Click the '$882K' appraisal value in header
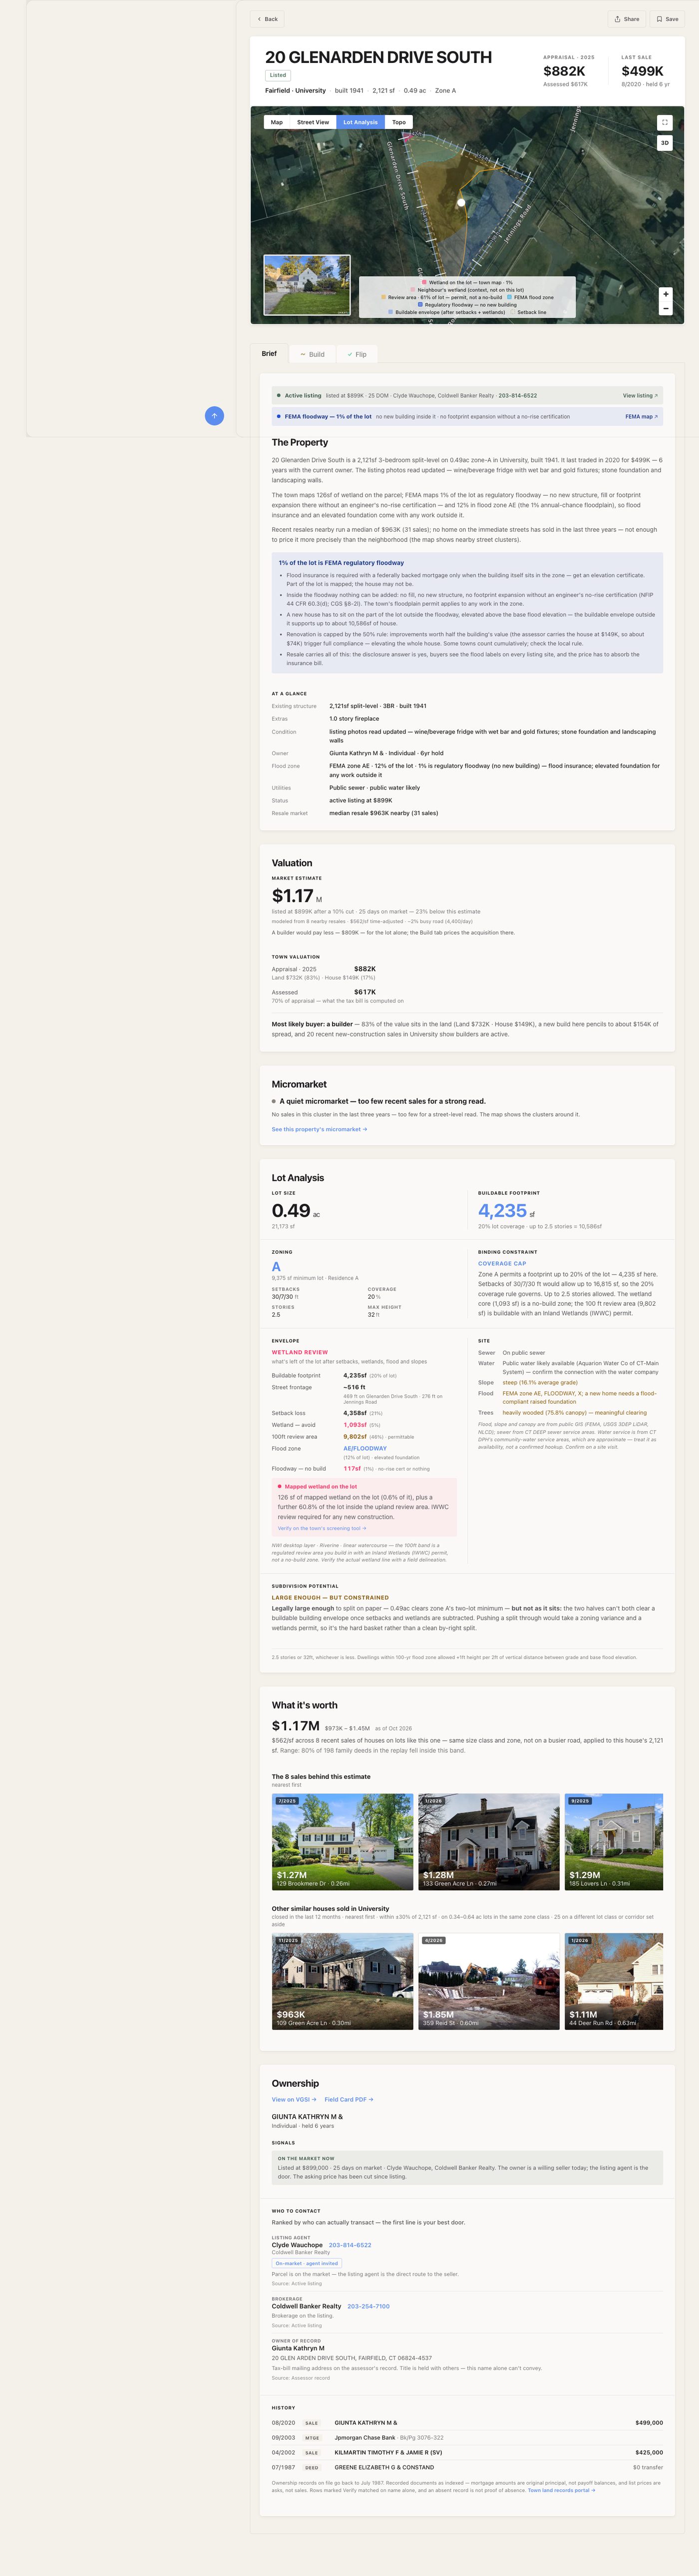 click(564, 70)
